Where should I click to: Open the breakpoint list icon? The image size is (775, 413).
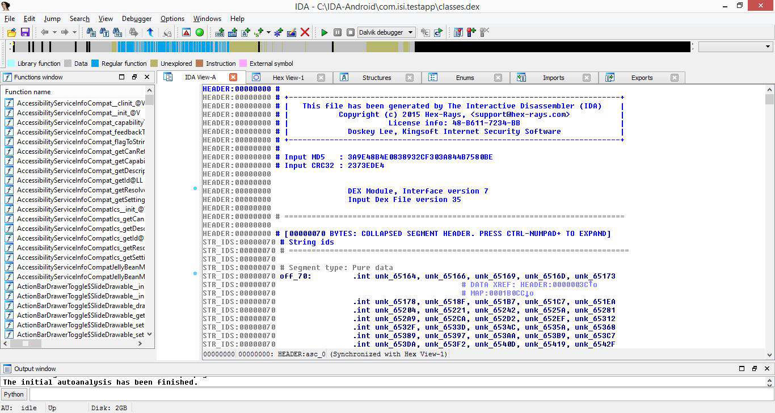[x=458, y=32]
